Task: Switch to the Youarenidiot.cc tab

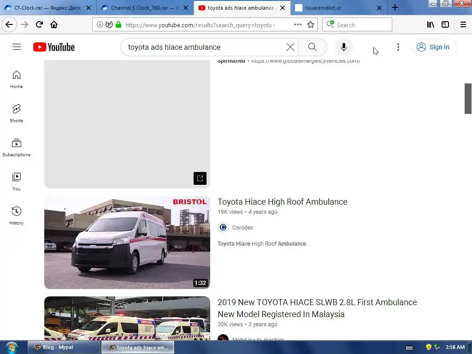Action: pyautogui.click(x=339, y=8)
